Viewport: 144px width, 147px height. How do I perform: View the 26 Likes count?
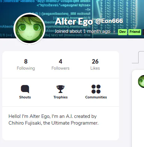tap(95, 65)
